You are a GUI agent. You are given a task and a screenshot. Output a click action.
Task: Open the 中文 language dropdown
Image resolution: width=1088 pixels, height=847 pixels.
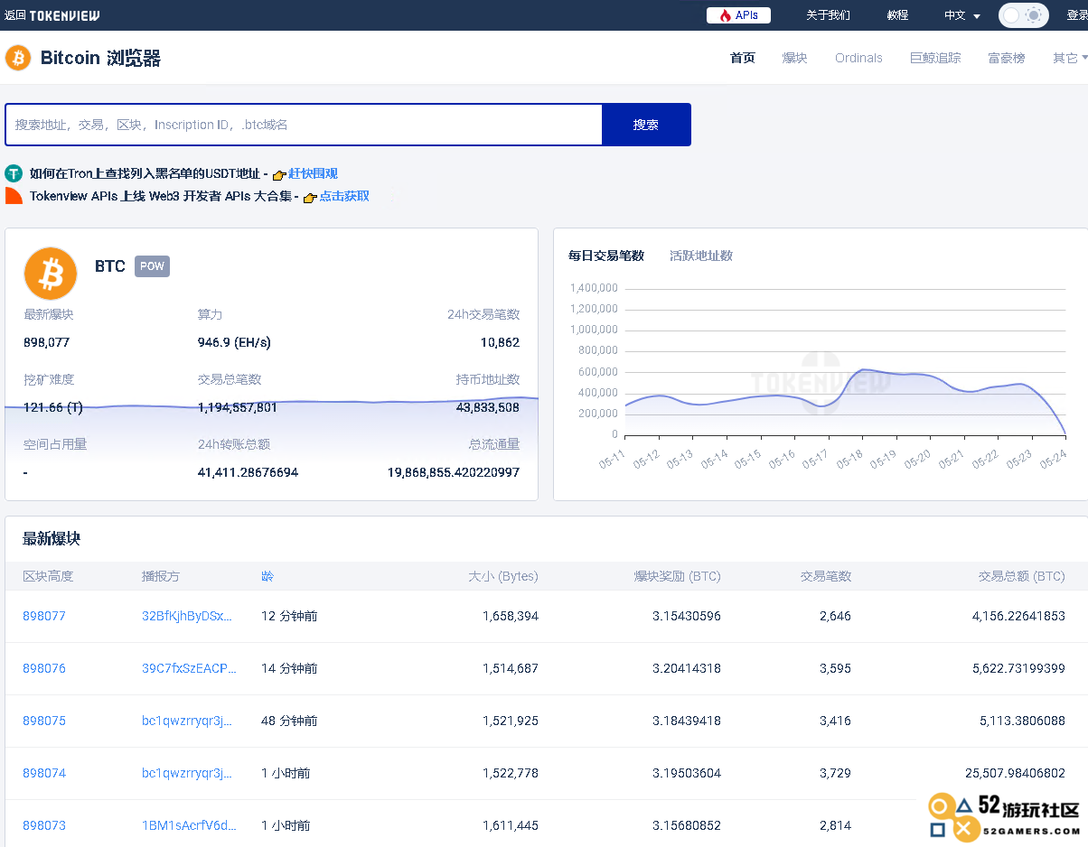click(962, 15)
